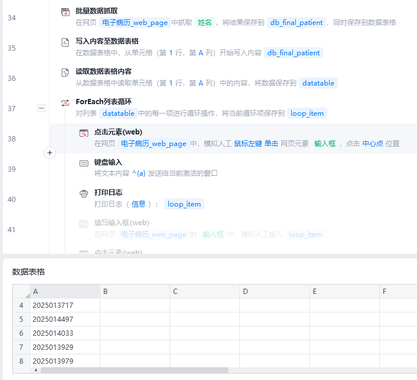Click the click-element (web) step icon
The height and width of the screenshot is (380, 417).
tap(84, 133)
